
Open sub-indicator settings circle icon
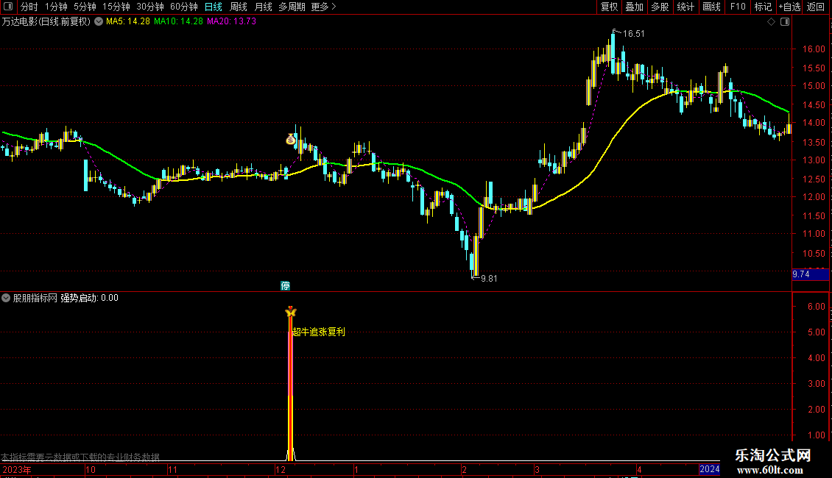click(x=6, y=298)
